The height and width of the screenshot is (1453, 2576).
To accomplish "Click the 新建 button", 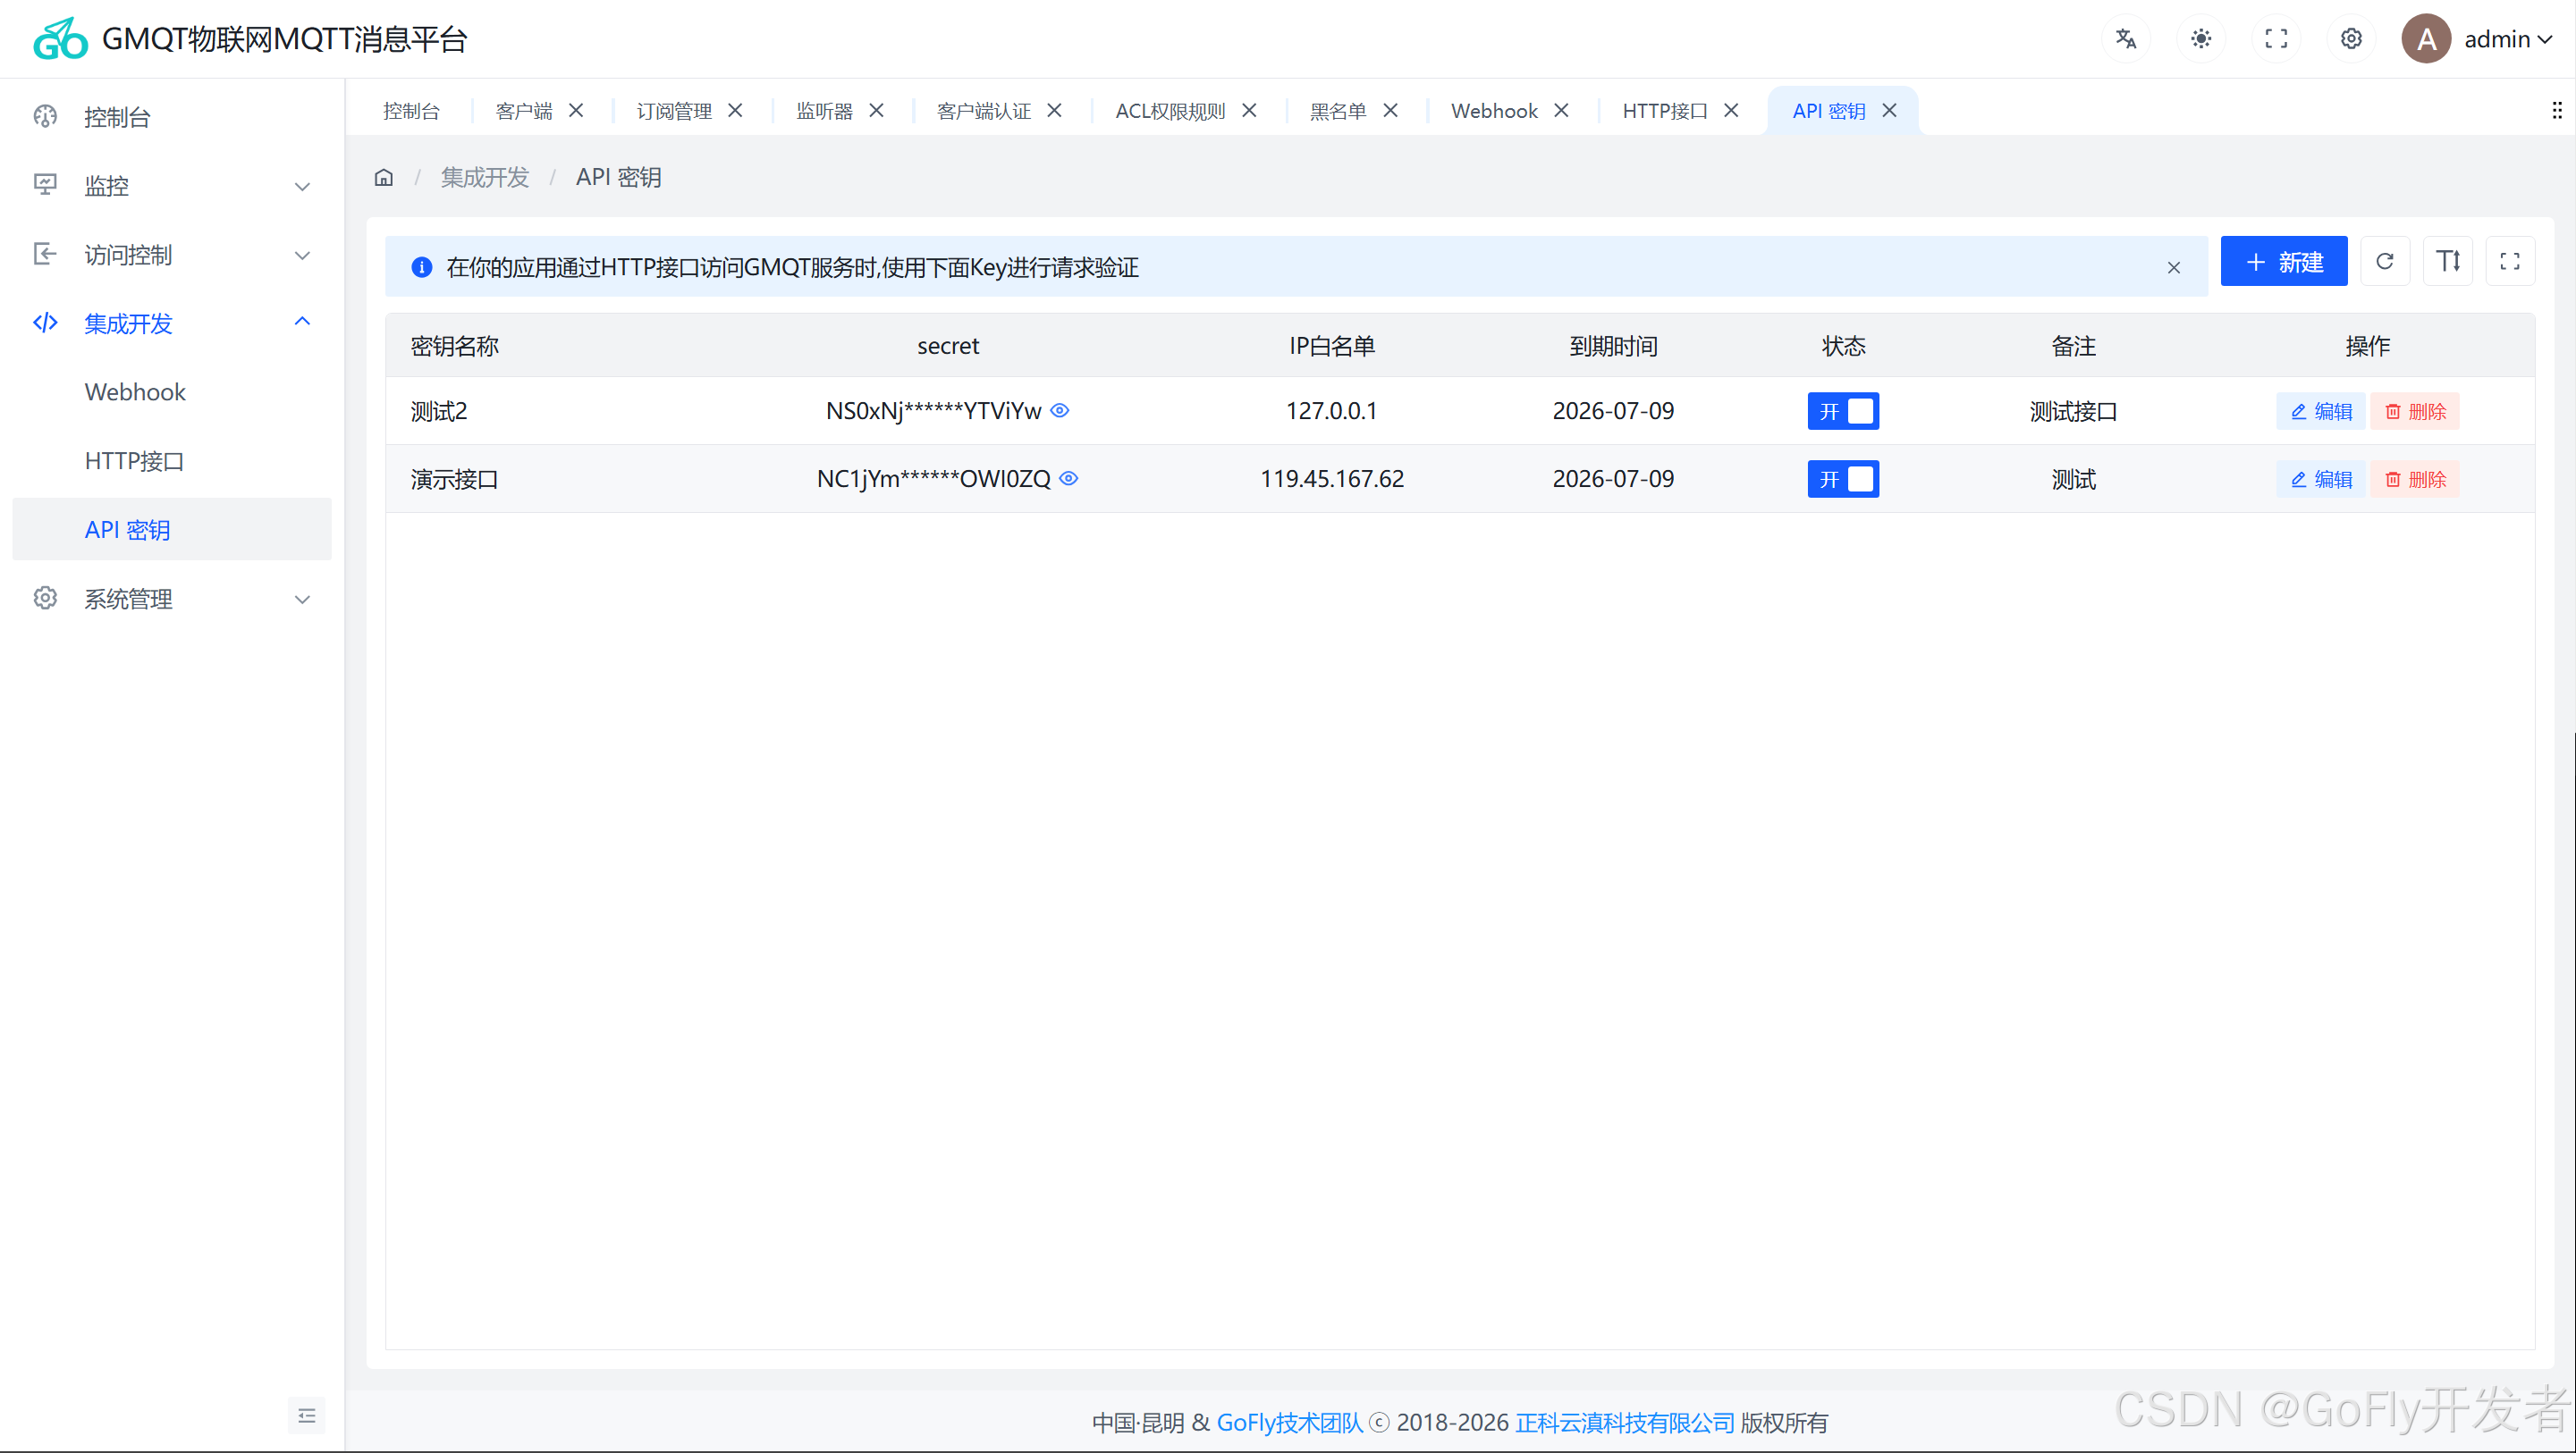I will pos(2284,262).
